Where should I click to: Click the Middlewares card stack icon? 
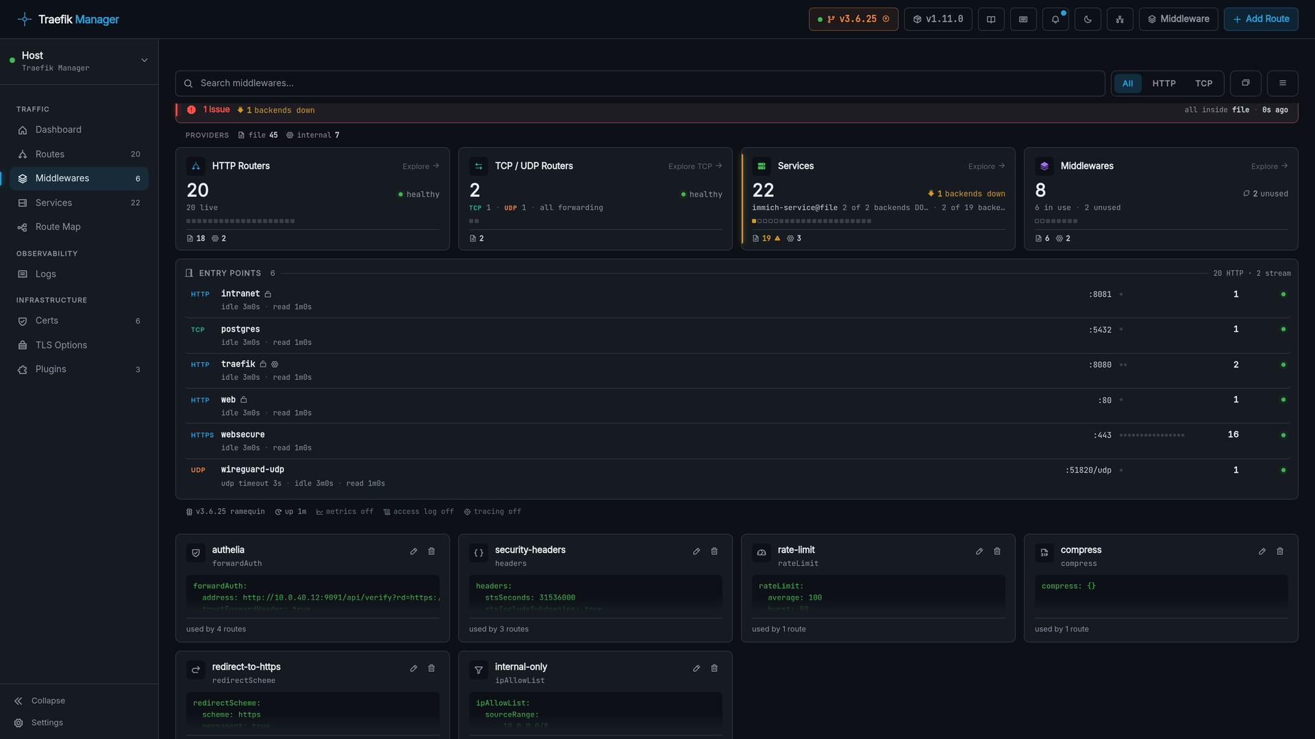click(1044, 166)
